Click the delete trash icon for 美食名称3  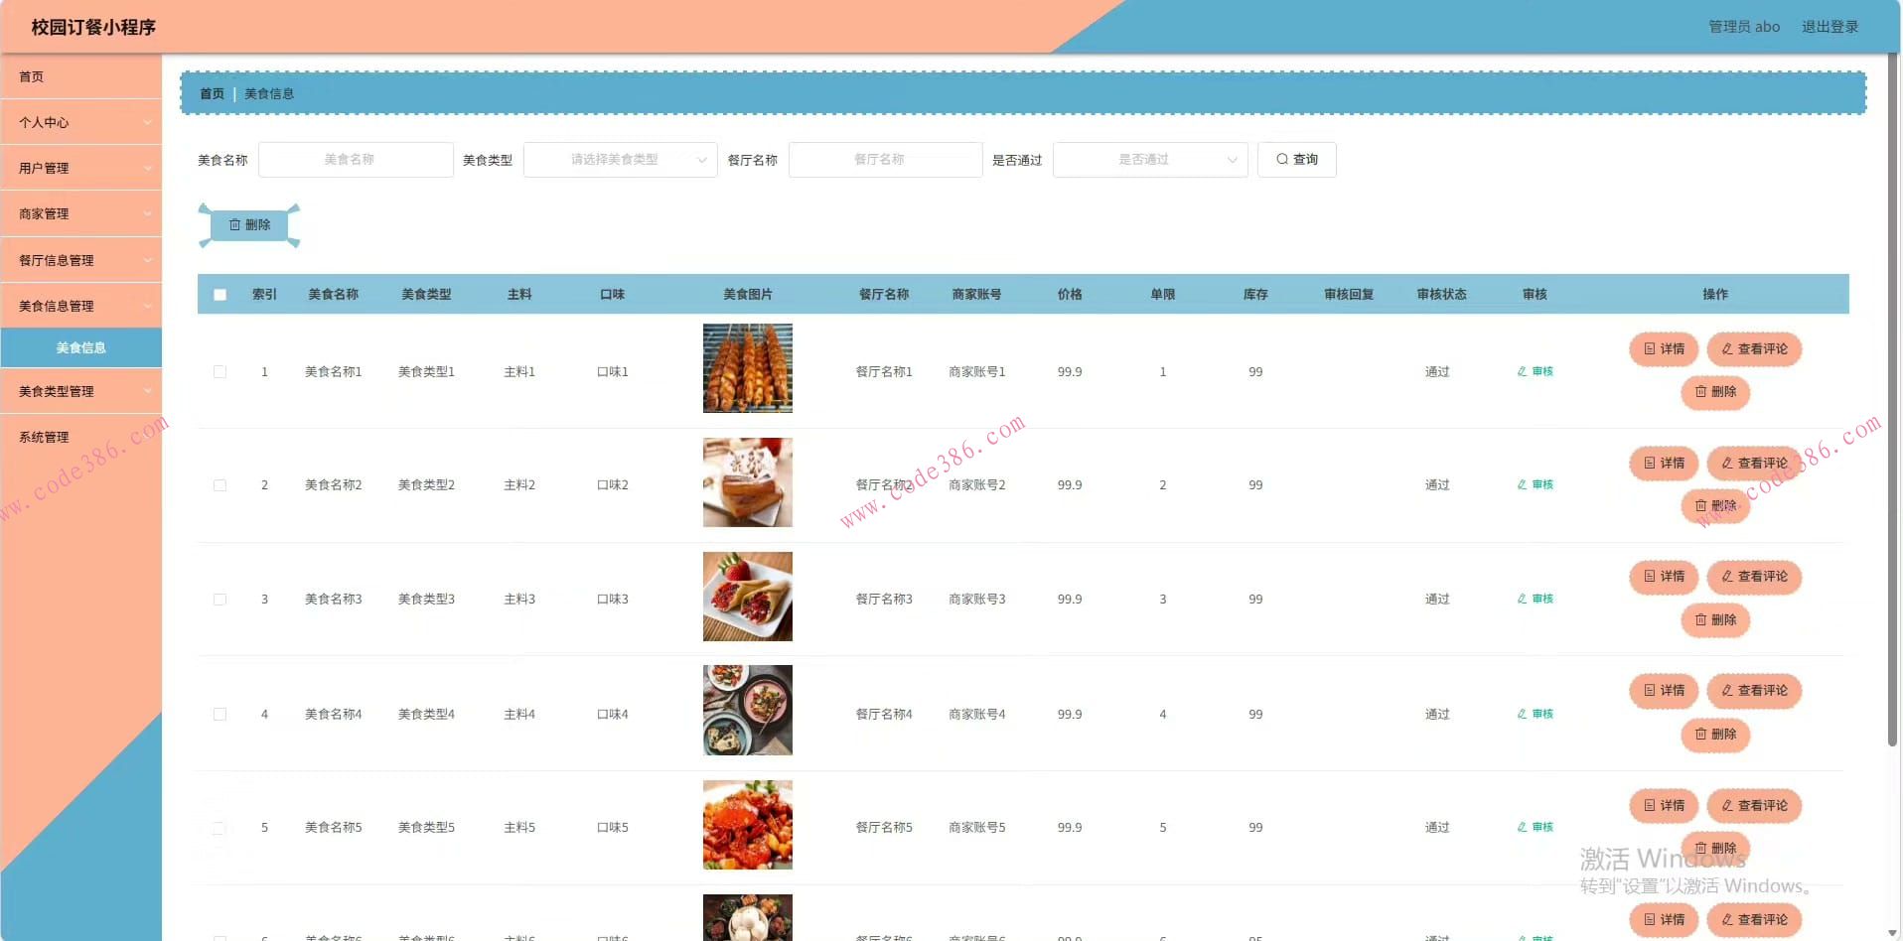1701,620
